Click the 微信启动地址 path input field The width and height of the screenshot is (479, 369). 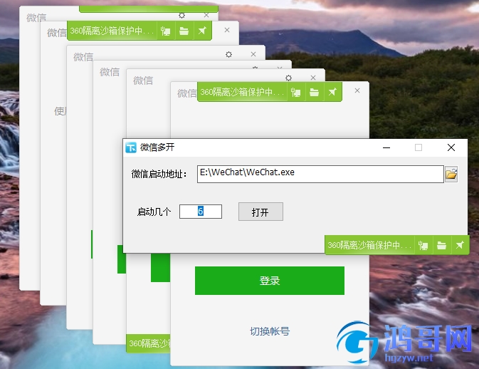coord(320,174)
